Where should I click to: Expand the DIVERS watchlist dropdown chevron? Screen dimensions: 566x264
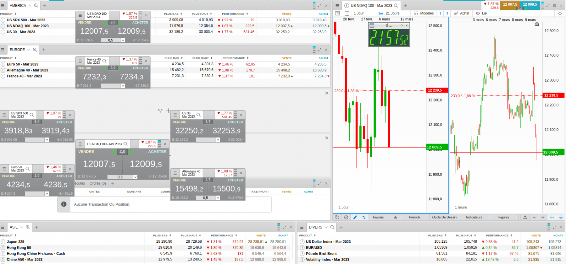(x=326, y=227)
